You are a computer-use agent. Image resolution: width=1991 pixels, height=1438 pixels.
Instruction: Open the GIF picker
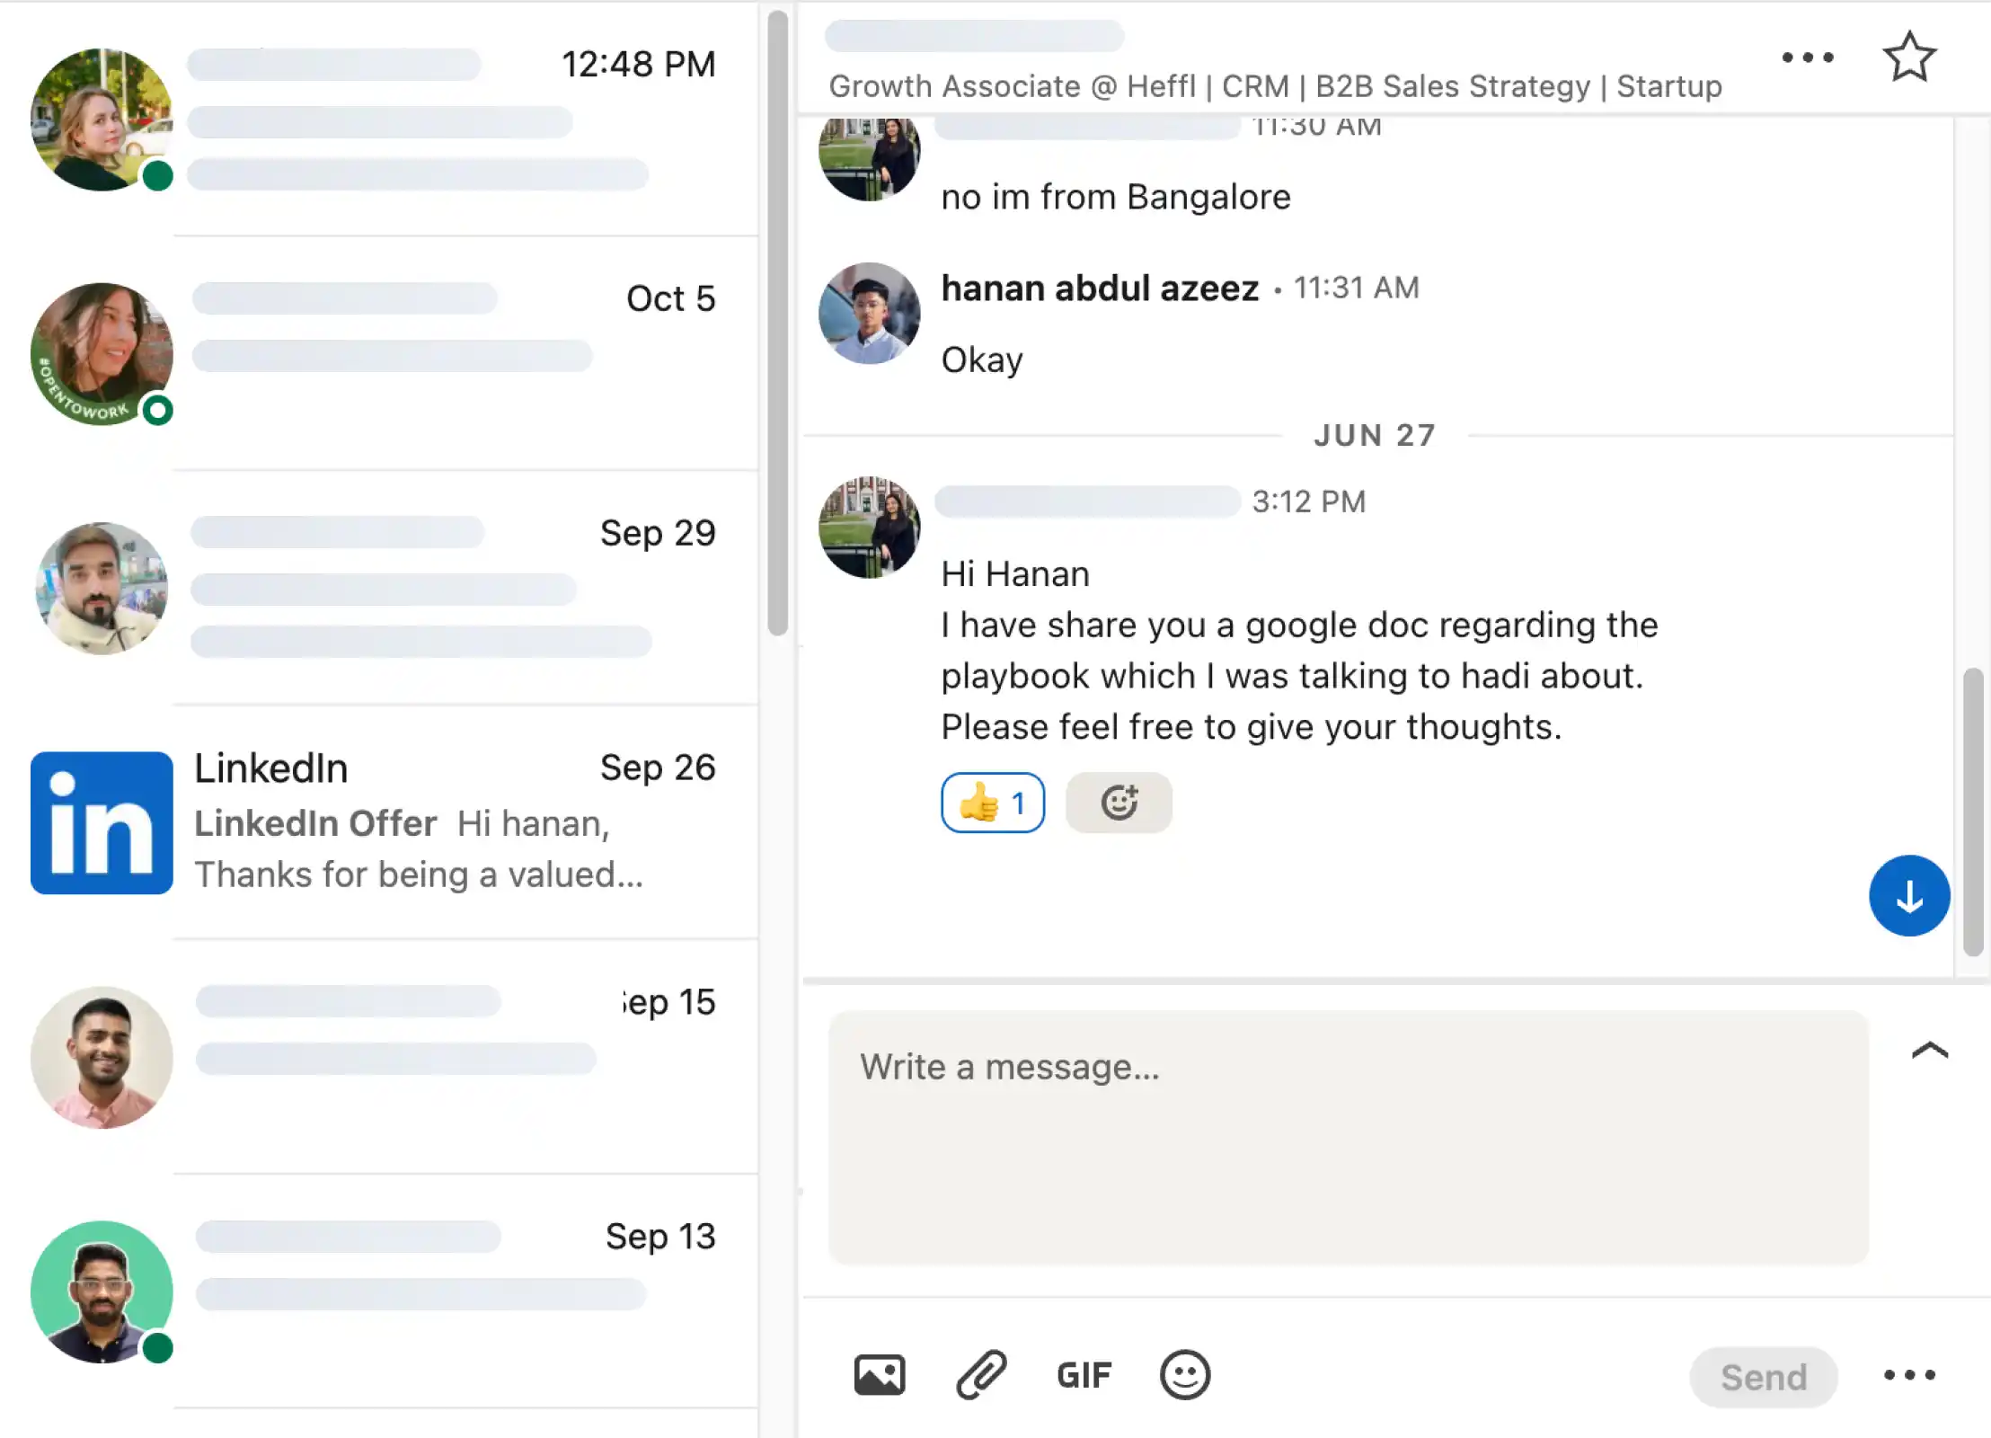coord(1084,1375)
